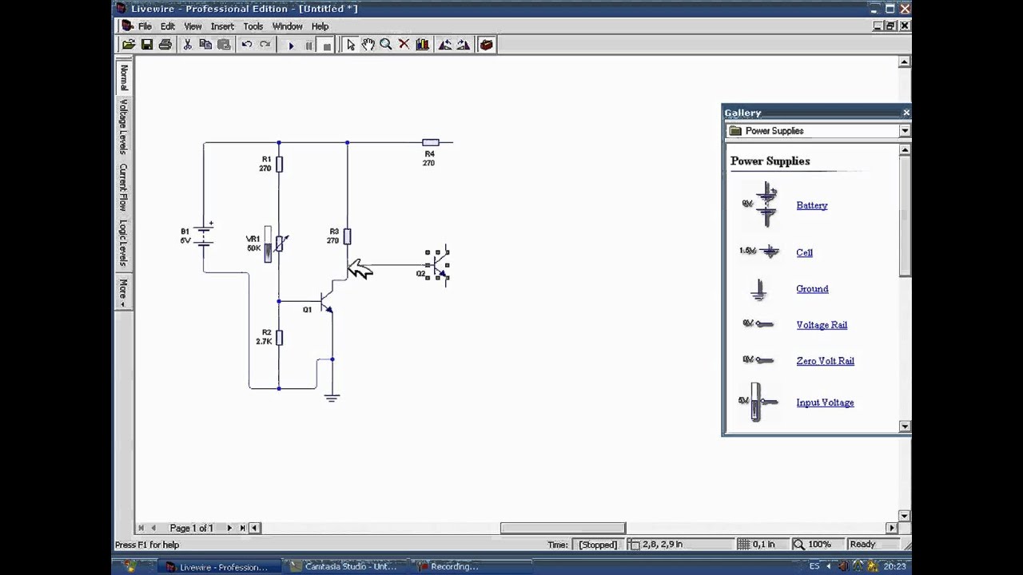The width and height of the screenshot is (1023, 575).
Task: Select the magnifier zoom tool
Action: pyautogui.click(x=386, y=45)
